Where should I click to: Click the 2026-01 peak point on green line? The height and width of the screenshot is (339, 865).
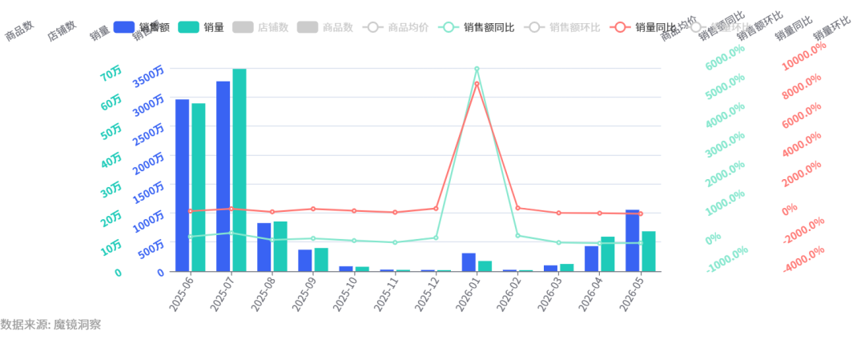tap(477, 69)
